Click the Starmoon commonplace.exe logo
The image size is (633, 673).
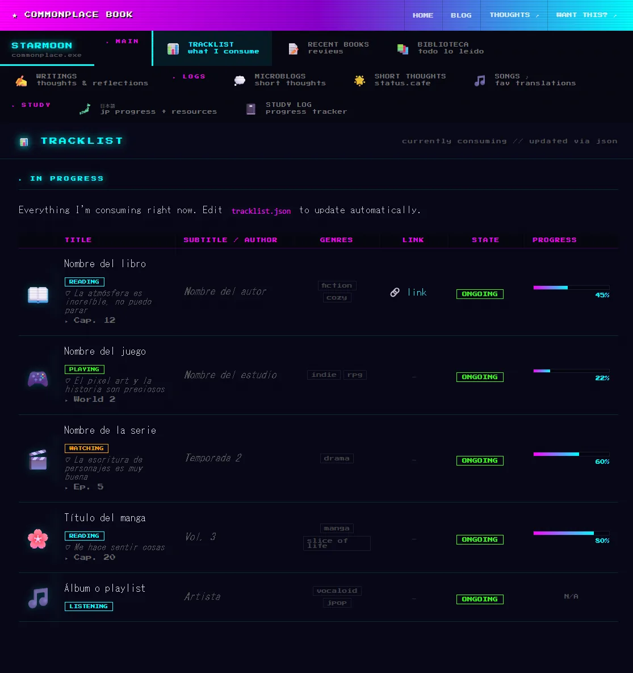[x=47, y=49]
